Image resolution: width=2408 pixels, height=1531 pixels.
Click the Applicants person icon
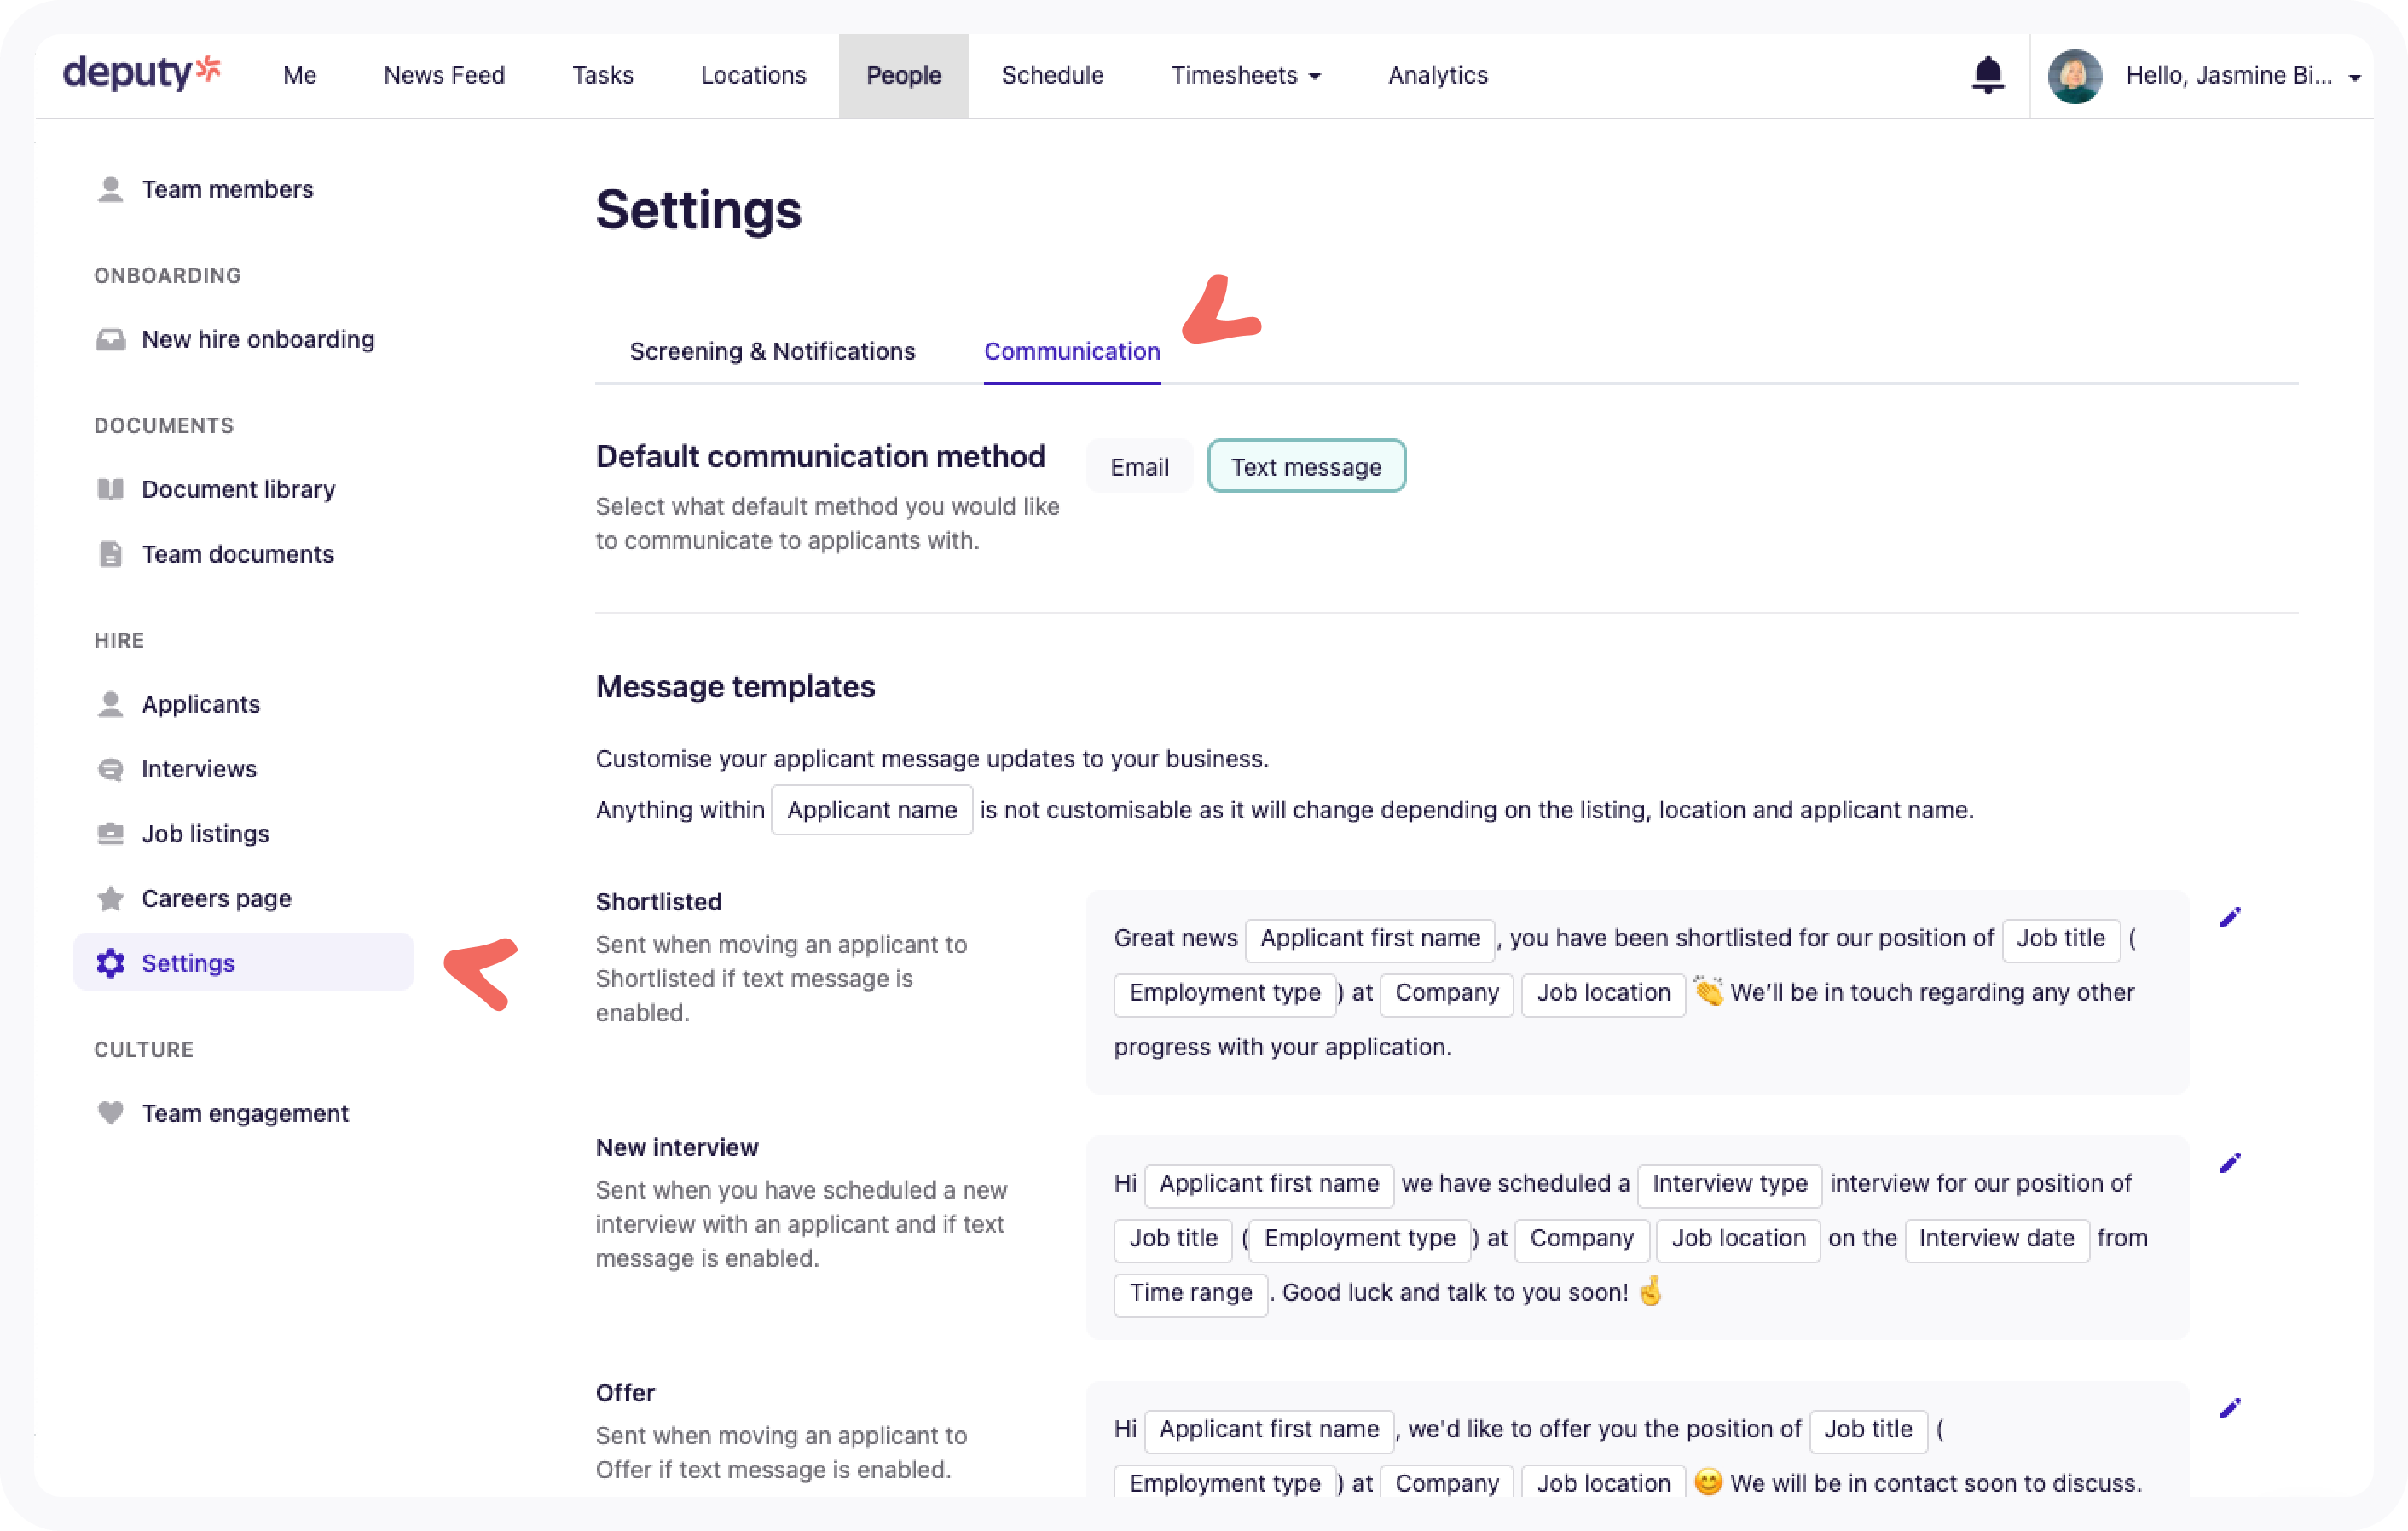[x=110, y=704]
